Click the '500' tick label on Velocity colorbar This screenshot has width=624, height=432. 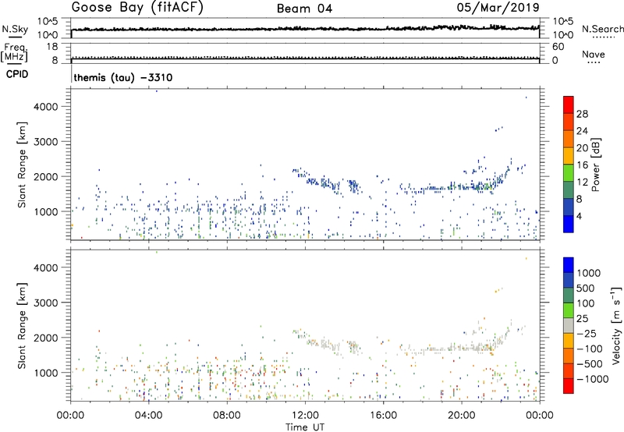click(587, 289)
